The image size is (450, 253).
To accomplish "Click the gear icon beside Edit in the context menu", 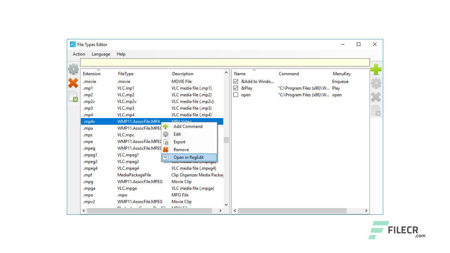I will (x=166, y=134).
